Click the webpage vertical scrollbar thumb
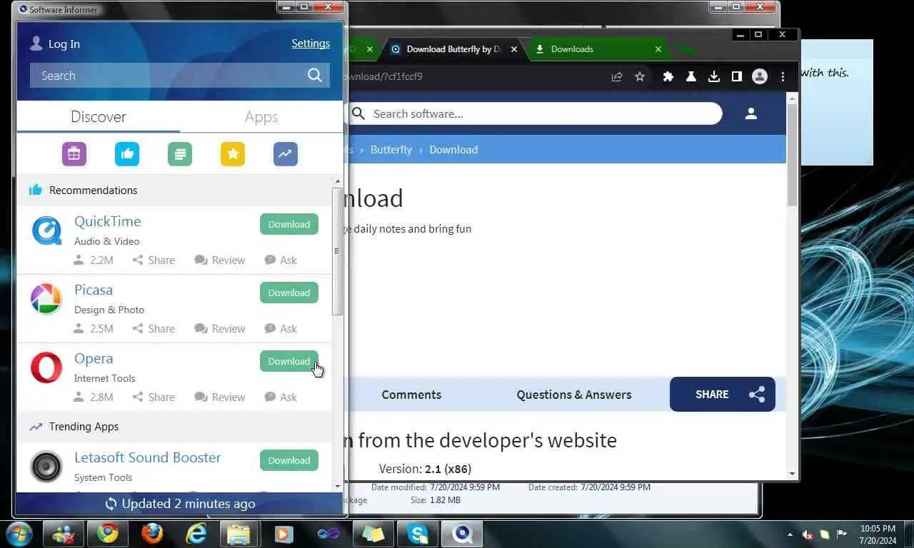Screen dimensions: 914x548 [792, 155]
